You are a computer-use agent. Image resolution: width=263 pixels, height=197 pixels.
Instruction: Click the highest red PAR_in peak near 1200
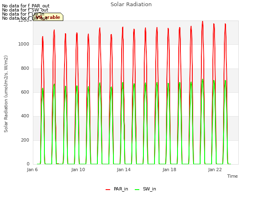(x=203, y=21)
